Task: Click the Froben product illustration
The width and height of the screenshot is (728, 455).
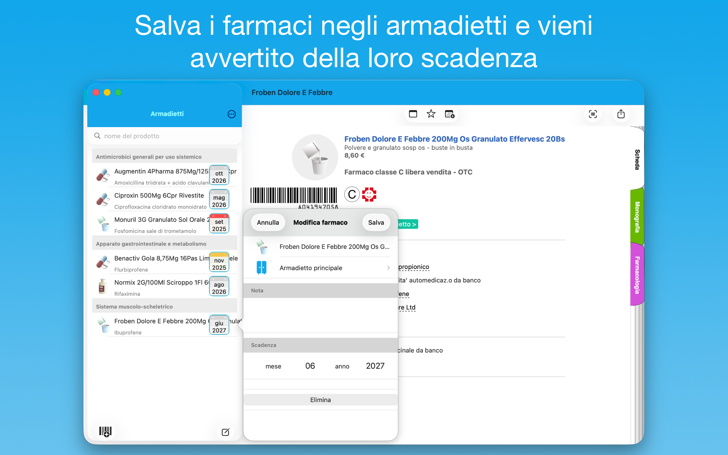Action: point(315,157)
